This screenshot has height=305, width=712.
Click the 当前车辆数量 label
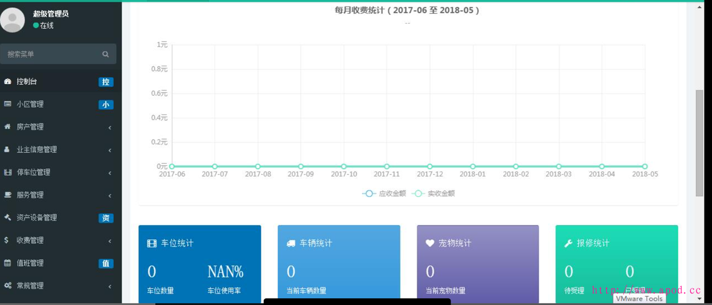click(x=306, y=291)
